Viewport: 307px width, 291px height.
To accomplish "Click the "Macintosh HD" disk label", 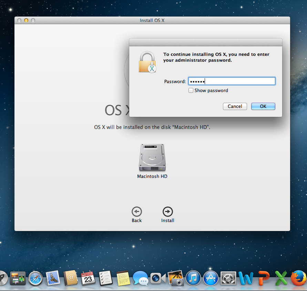I will pyautogui.click(x=152, y=177).
